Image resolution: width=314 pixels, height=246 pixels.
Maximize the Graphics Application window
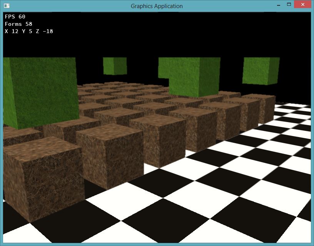[x=289, y=4]
